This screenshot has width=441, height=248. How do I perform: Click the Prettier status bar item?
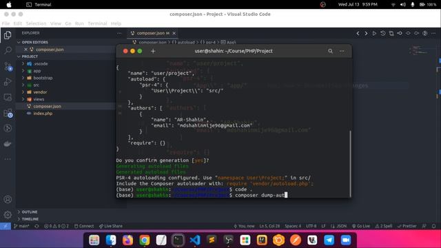tap(407, 226)
